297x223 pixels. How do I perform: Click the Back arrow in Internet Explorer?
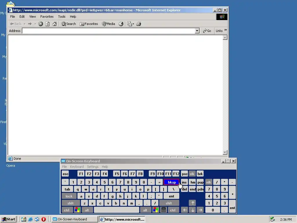tap(16, 24)
